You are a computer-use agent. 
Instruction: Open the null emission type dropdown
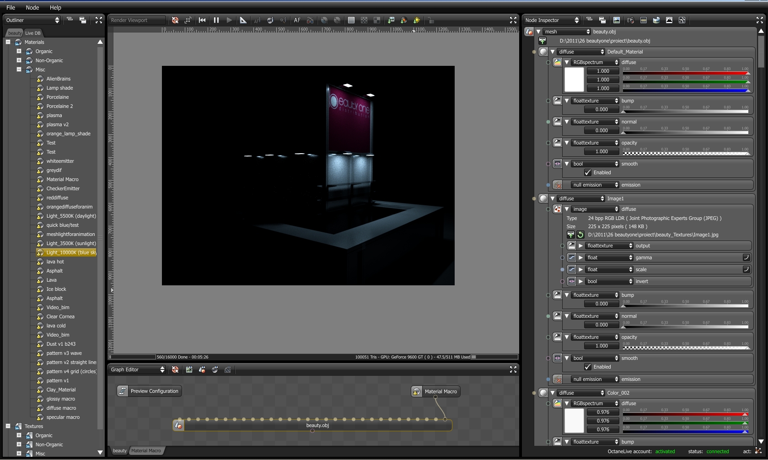coord(595,185)
